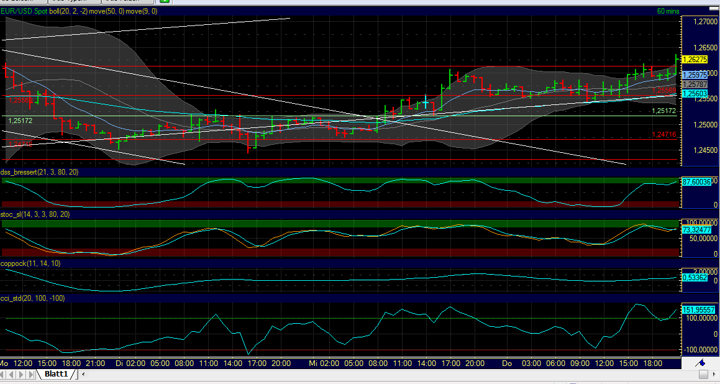720x384 pixels.
Task: Click the small right-pointing arrow near bottom-right corner
Action: [x=714, y=374]
